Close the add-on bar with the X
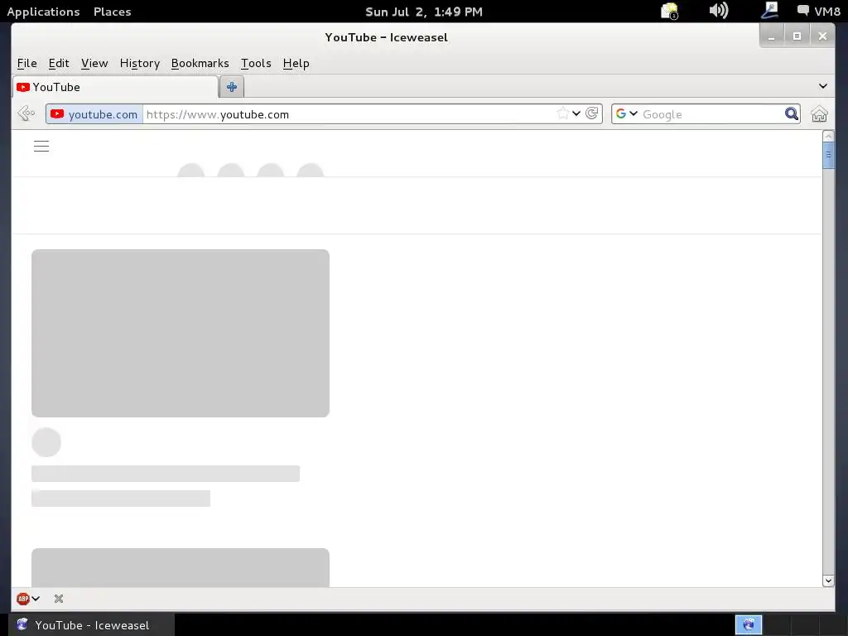 59,599
